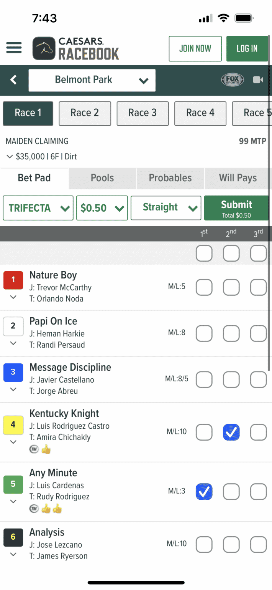Uncheck Kentucky Knight for 2nd place
The image size is (272, 590).
coord(231,432)
